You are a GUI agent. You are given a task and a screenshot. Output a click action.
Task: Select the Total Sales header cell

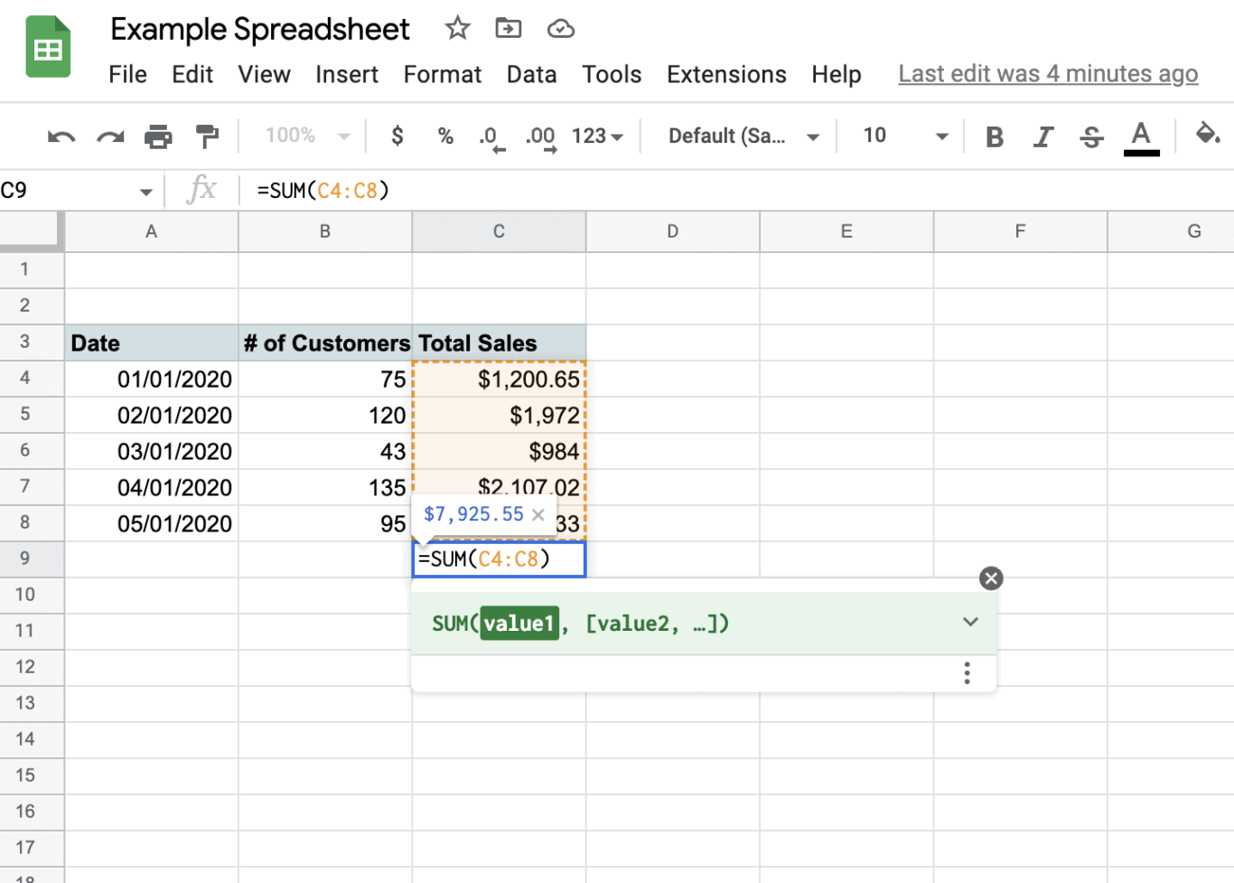pos(499,343)
